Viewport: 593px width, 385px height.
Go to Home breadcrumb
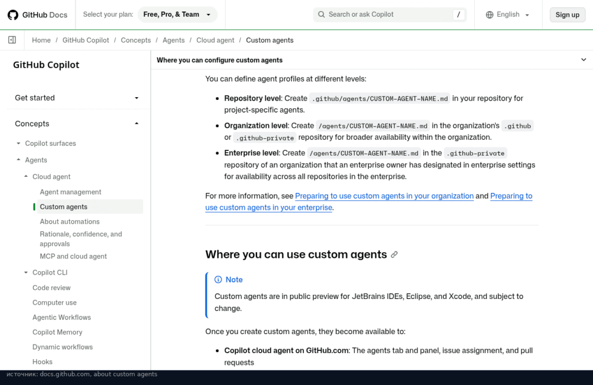(x=41, y=40)
